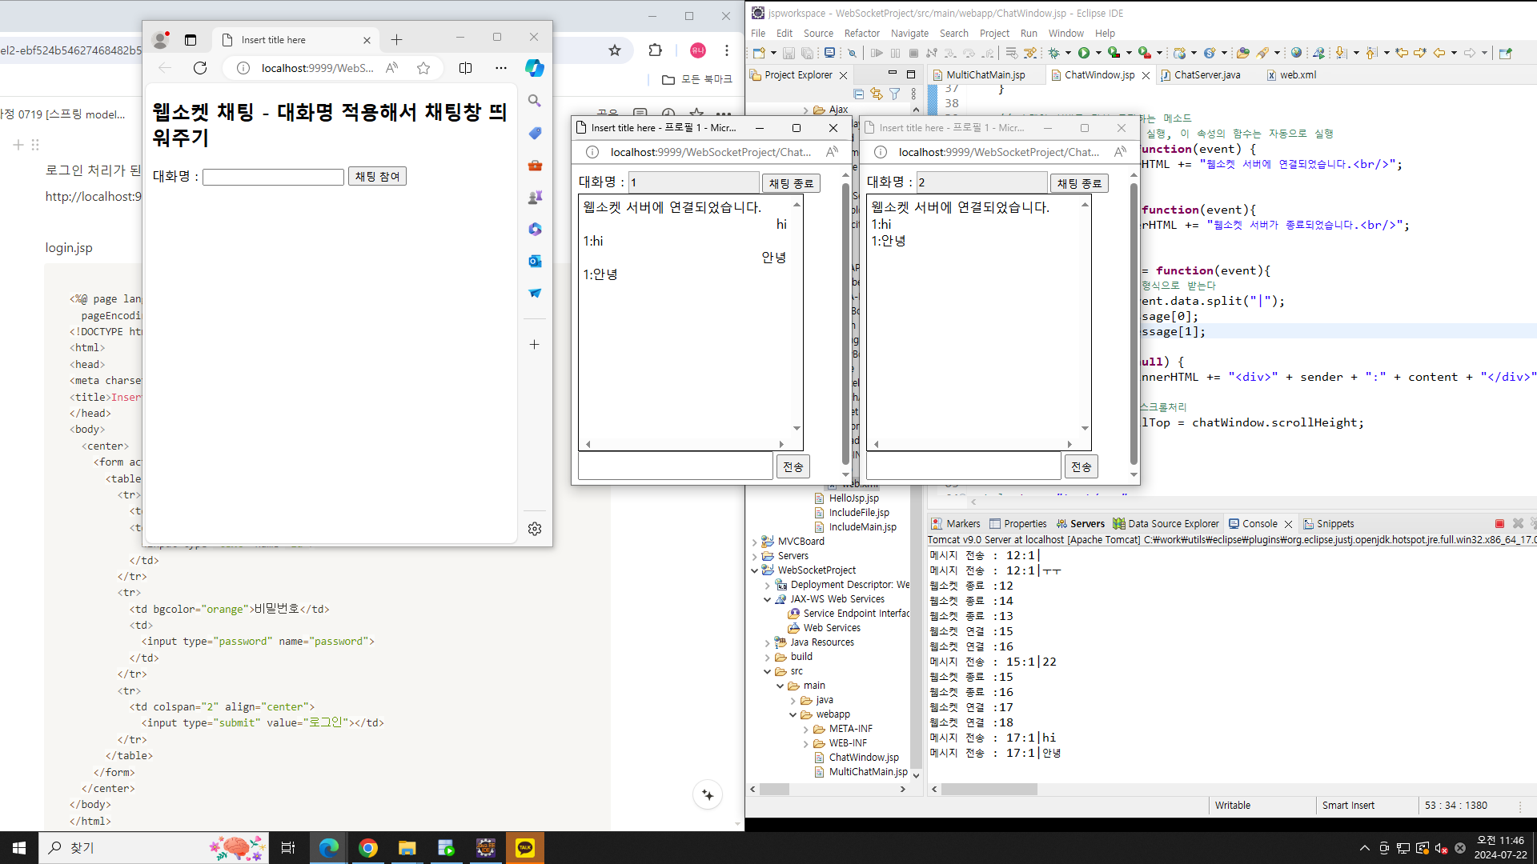The image size is (1537, 864).
Task: Terminate the server via red console square
Action: coord(1499,524)
